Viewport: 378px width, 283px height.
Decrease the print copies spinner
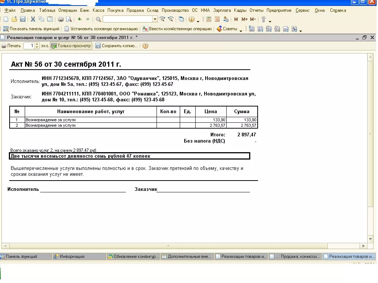point(37,48)
